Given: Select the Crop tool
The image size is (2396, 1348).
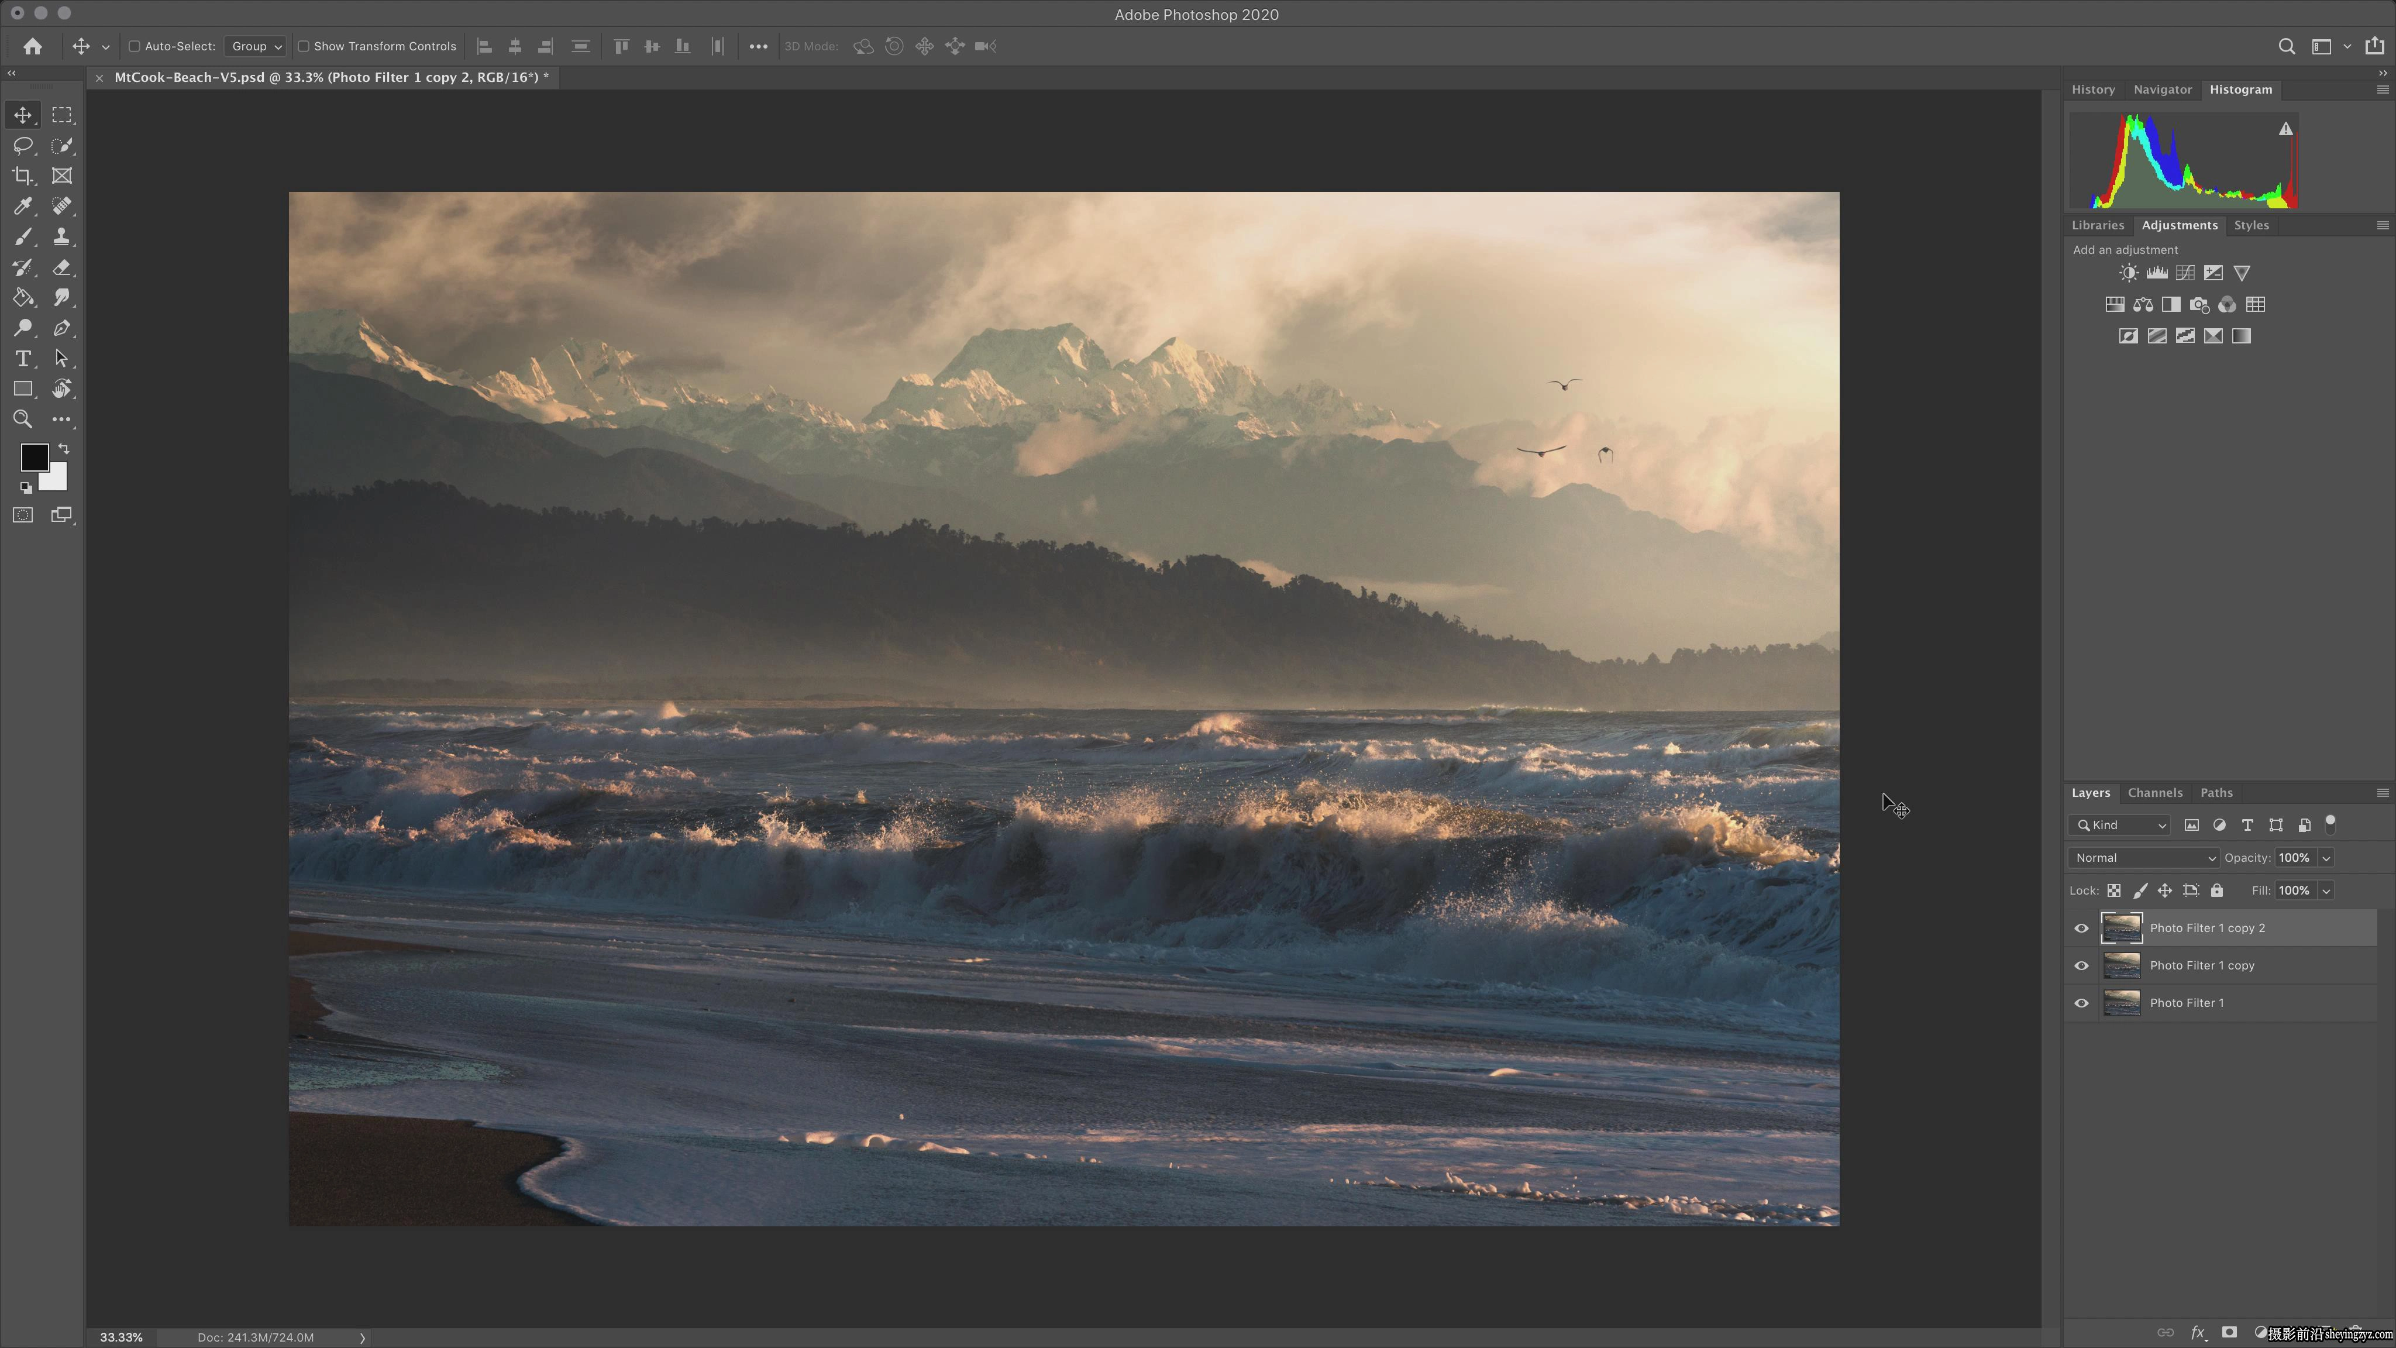Looking at the screenshot, I should pyautogui.click(x=22, y=176).
